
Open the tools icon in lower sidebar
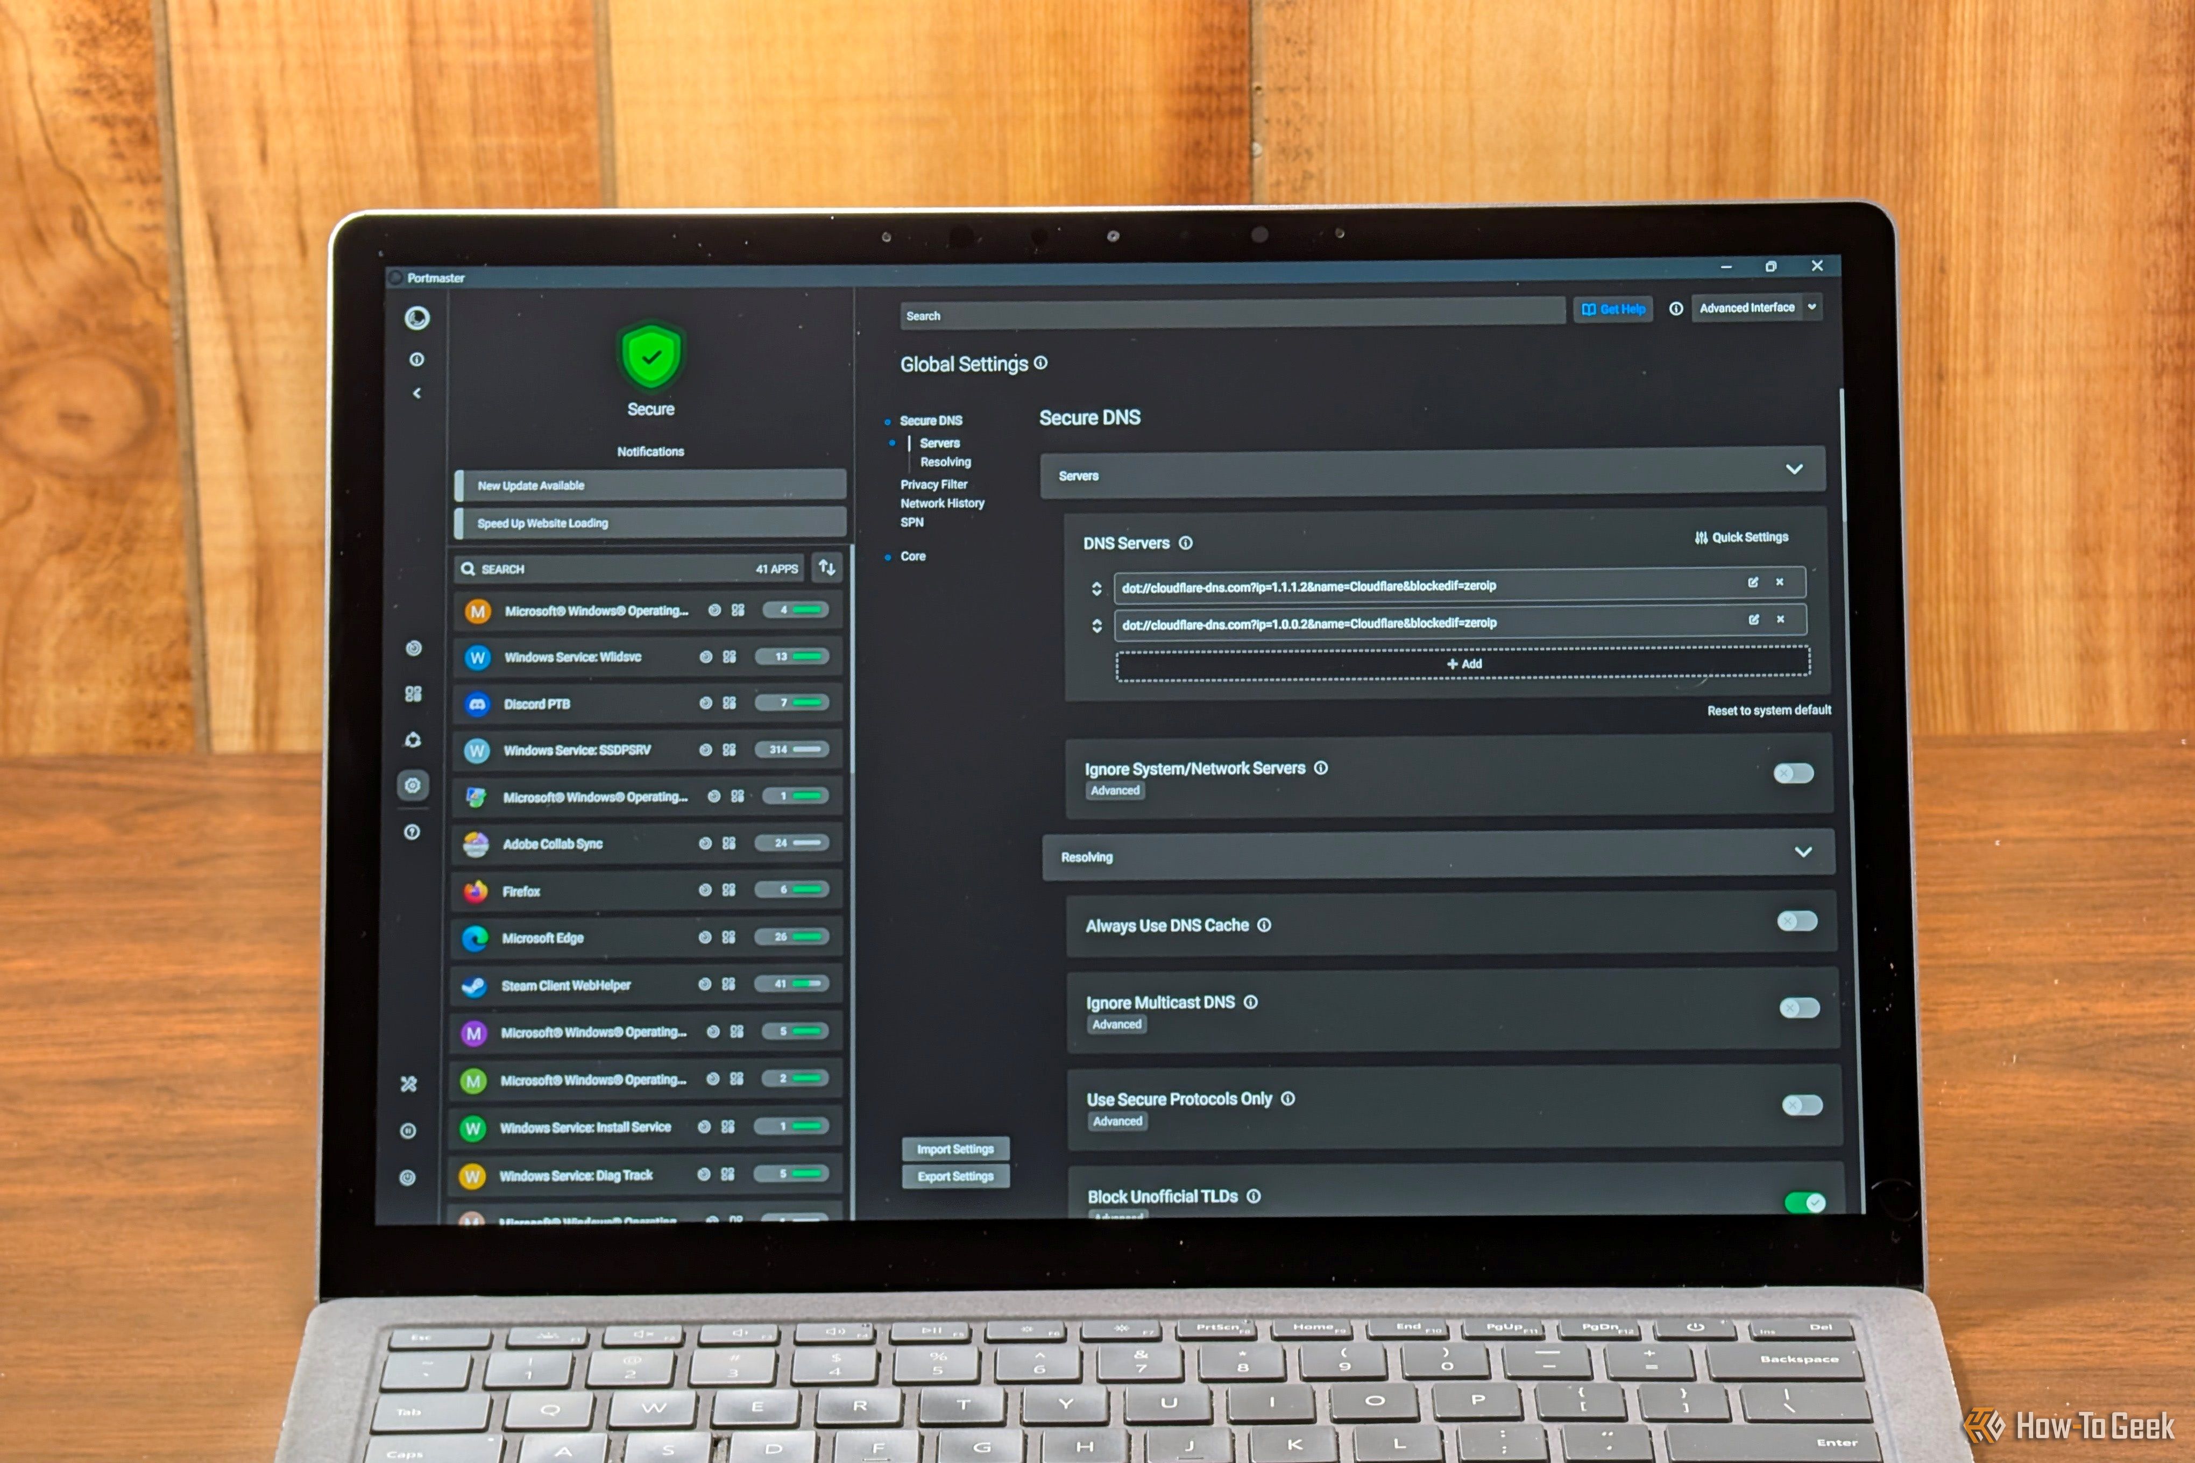409,1084
